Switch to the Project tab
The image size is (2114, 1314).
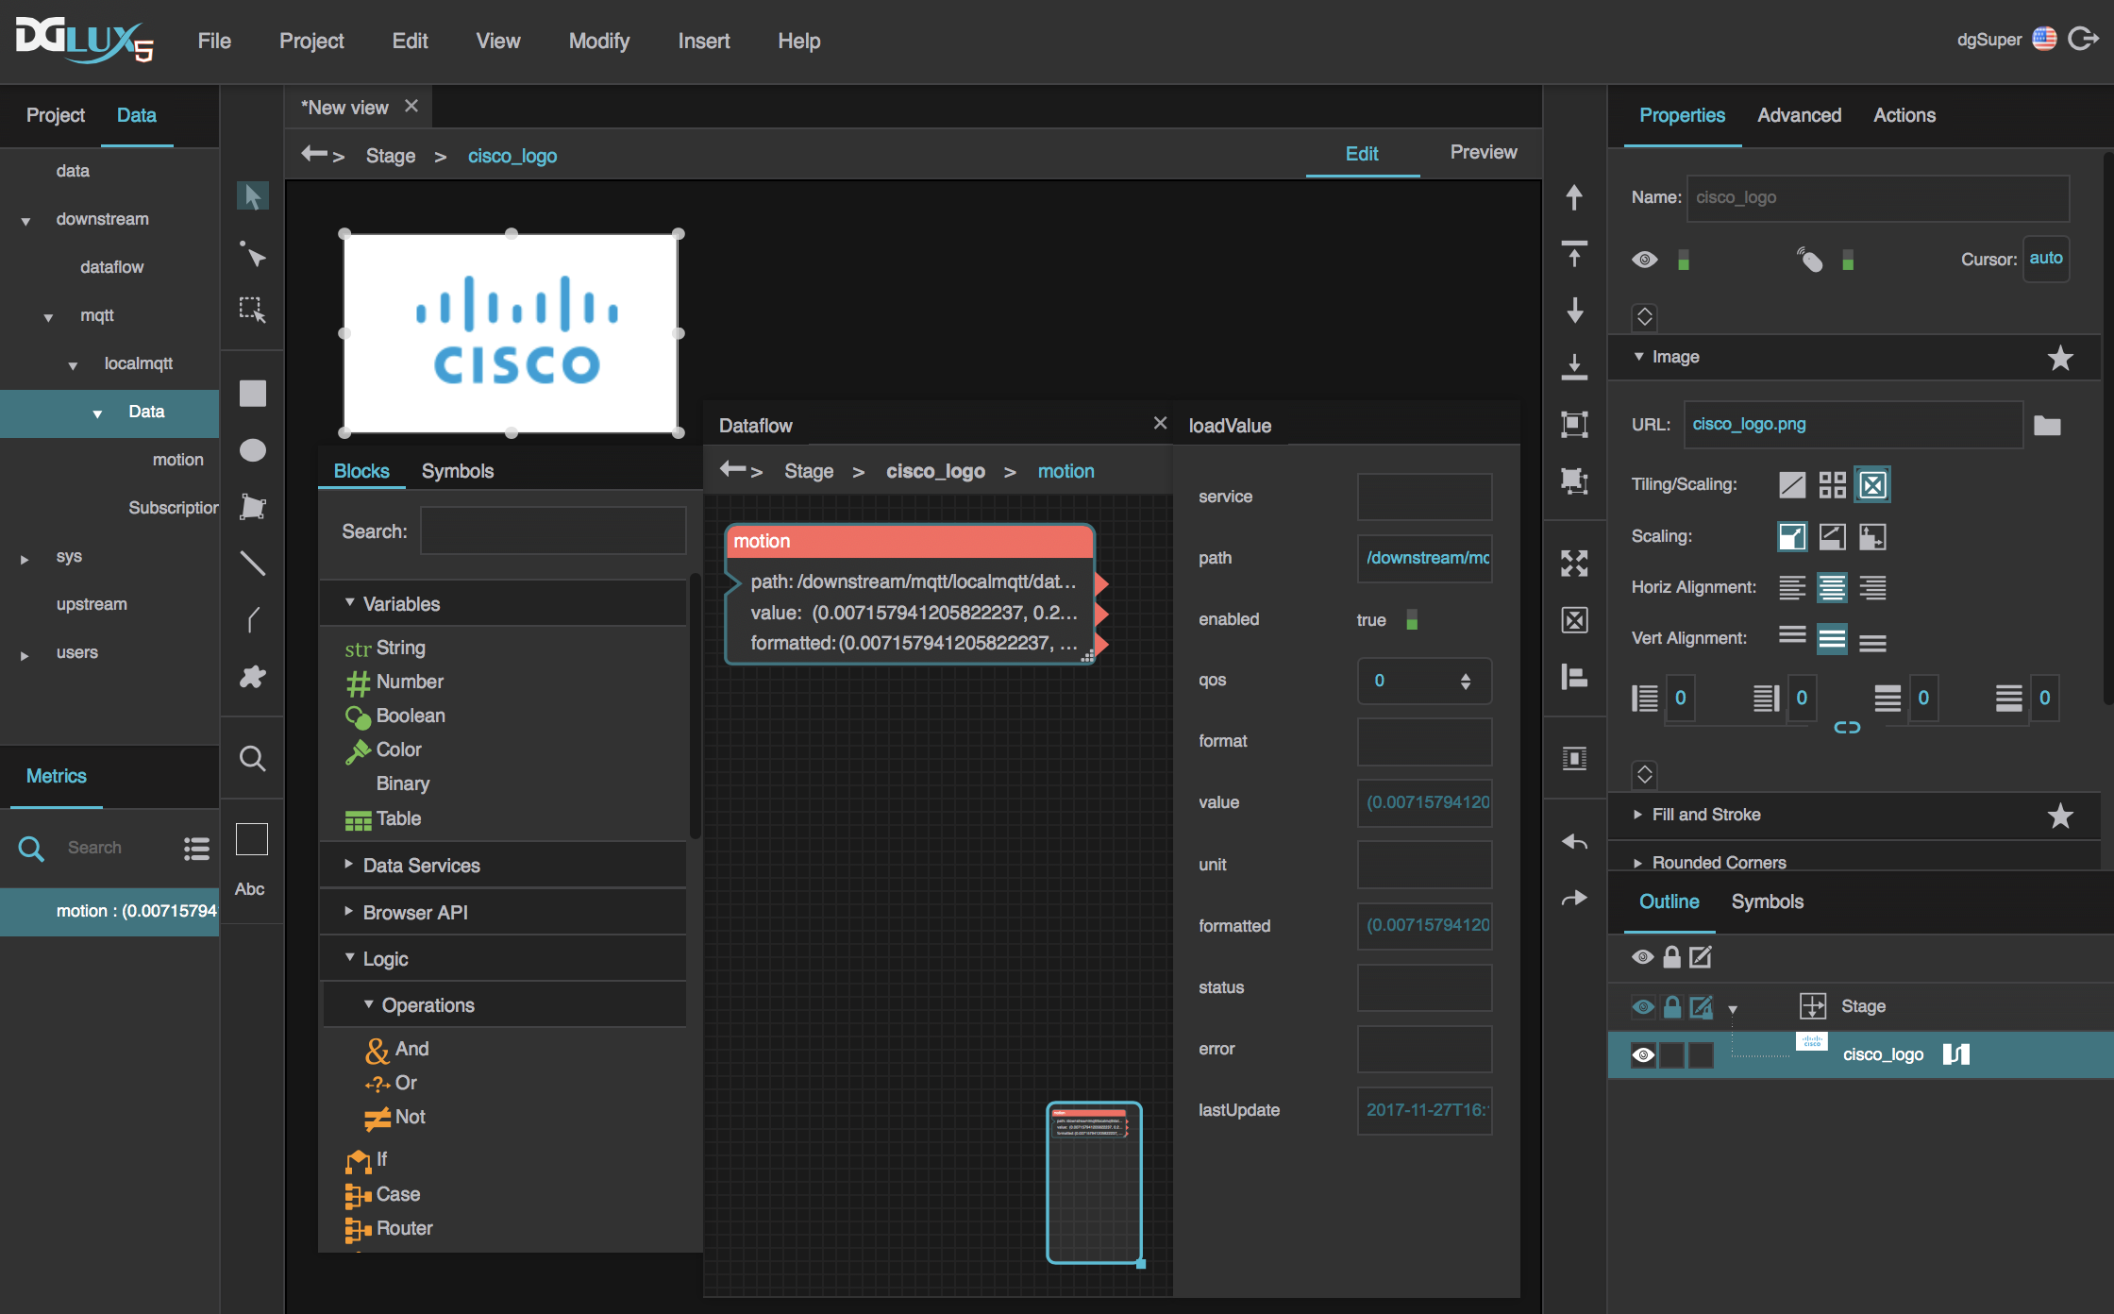click(56, 115)
